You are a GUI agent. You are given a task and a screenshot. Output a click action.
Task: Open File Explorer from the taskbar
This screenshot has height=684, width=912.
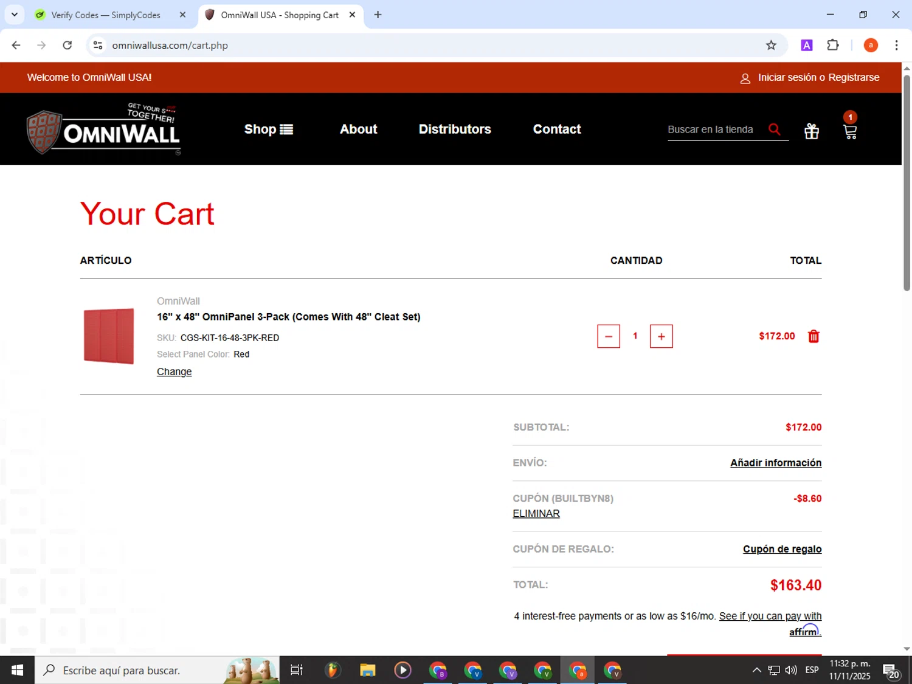point(367,670)
